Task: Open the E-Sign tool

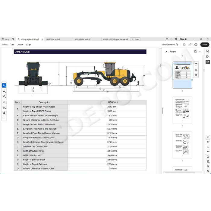Action: pyautogui.click(x=28, y=45)
